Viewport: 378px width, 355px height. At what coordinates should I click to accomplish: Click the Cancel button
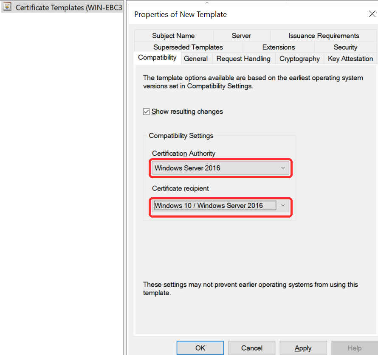click(x=252, y=348)
